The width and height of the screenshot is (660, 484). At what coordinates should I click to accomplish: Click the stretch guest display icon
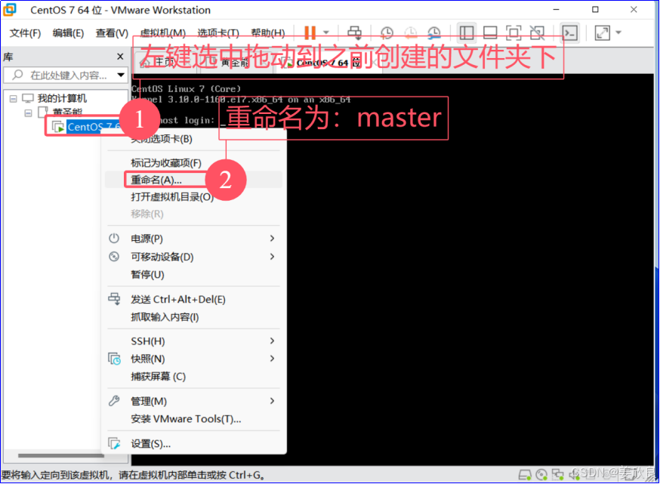pos(603,32)
